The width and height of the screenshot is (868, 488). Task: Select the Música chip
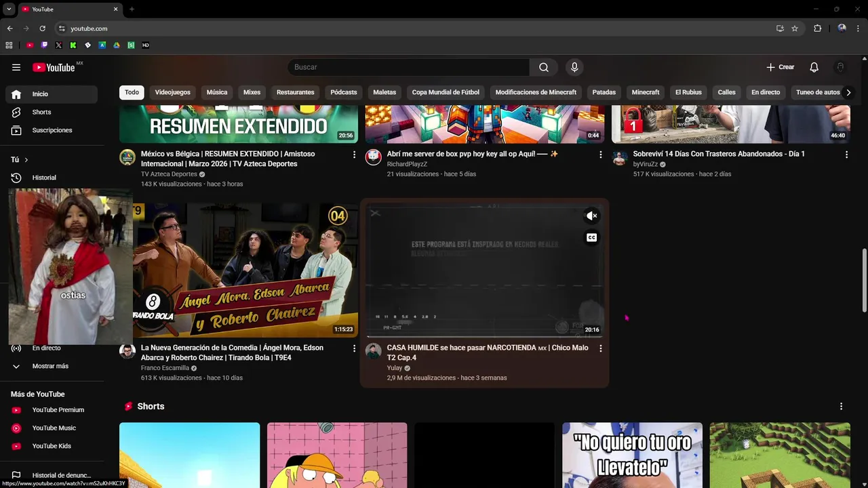point(217,92)
